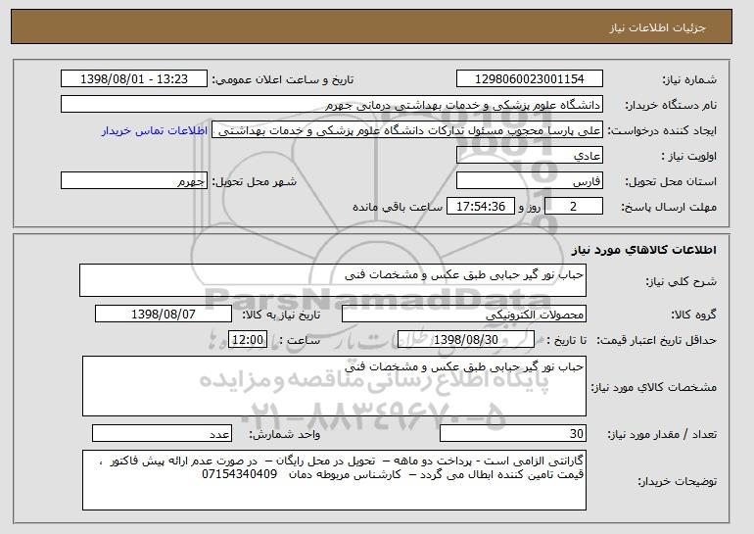The height and width of the screenshot is (534, 754).
Task: Click the label تاریخ نیاز به کالا
Action: coord(281,316)
